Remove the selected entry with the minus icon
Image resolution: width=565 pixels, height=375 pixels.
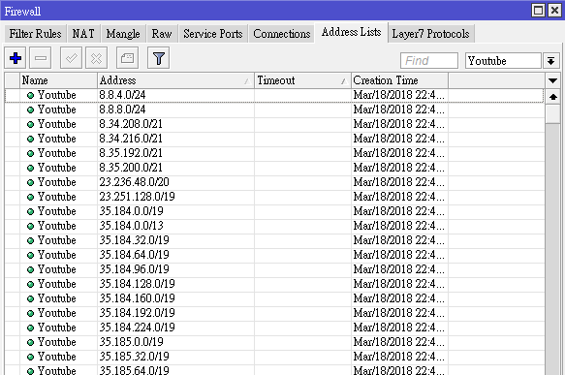coord(41,58)
